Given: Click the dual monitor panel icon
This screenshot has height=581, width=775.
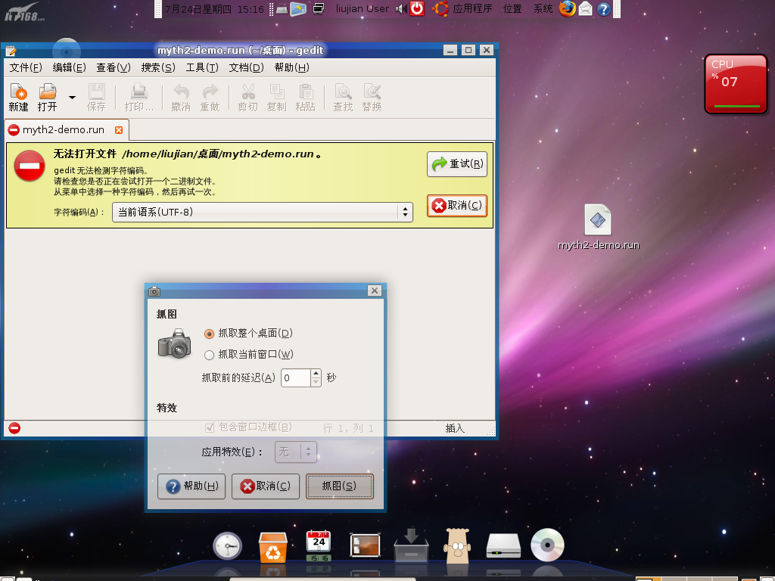Looking at the screenshot, I should tap(319, 9).
